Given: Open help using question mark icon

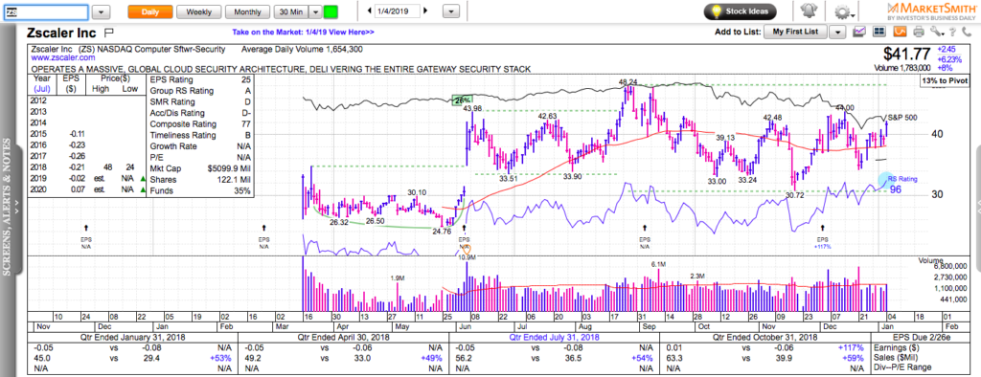Looking at the screenshot, I should click(952, 32).
